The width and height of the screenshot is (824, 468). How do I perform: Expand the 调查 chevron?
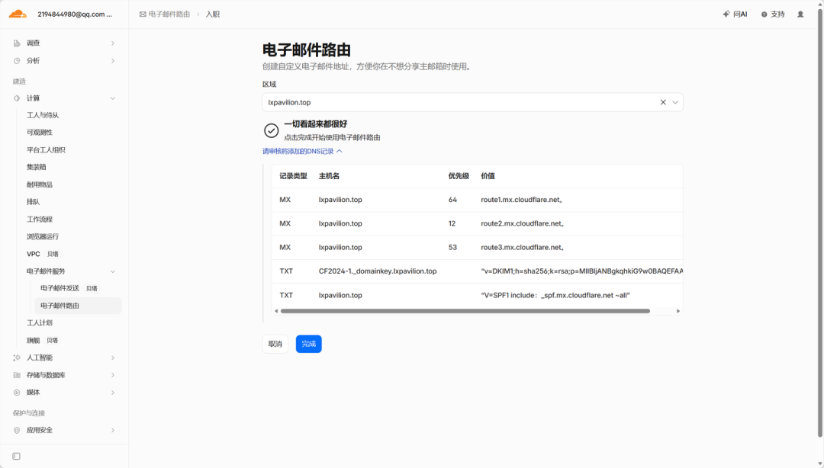pyautogui.click(x=113, y=43)
